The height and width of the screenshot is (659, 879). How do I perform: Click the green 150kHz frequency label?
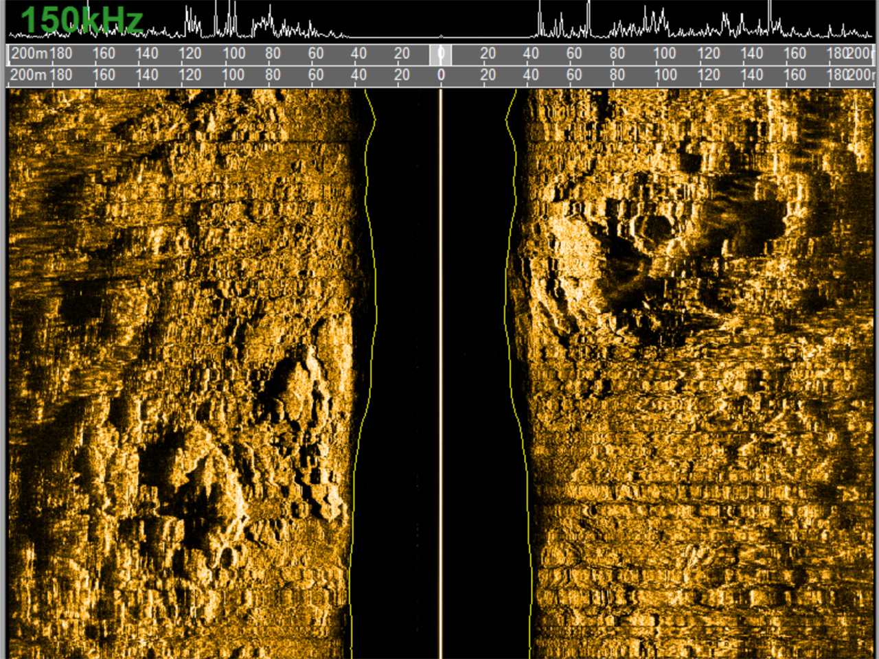pyautogui.click(x=81, y=20)
